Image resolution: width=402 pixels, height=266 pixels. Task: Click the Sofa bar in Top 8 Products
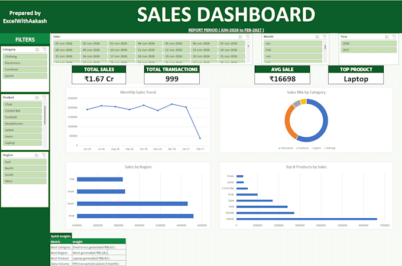[x=262, y=206]
